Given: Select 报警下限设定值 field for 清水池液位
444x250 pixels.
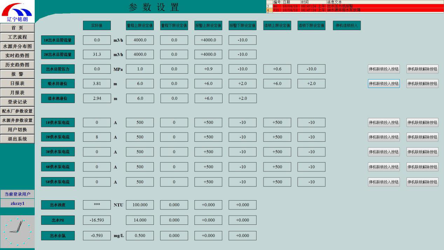Looking at the screenshot, I should tap(243, 98).
